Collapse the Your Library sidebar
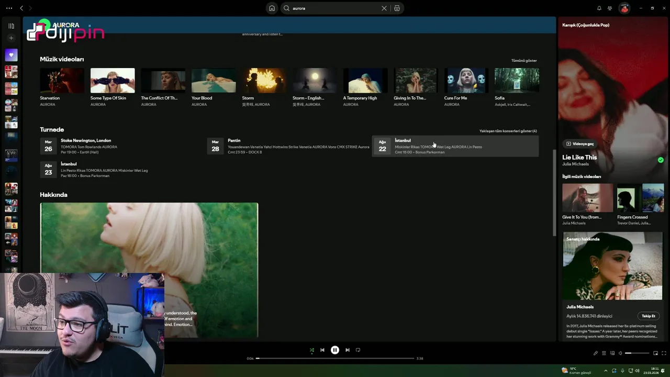 pyautogui.click(x=11, y=26)
